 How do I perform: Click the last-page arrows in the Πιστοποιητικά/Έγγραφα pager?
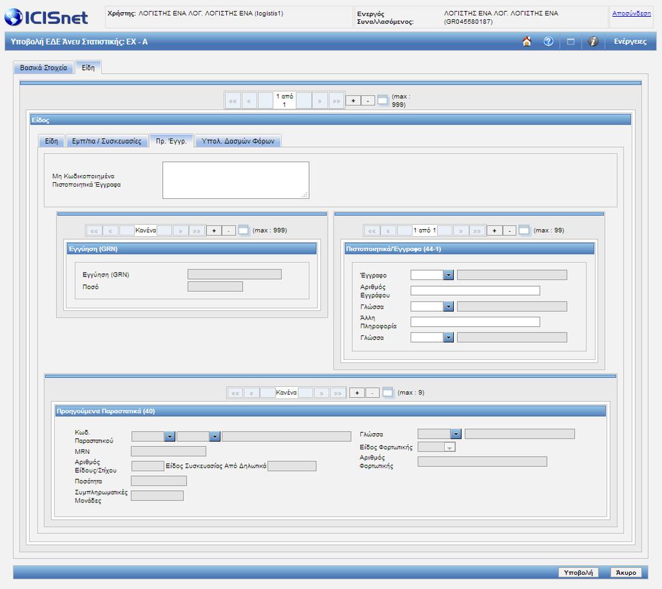[x=476, y=231]
